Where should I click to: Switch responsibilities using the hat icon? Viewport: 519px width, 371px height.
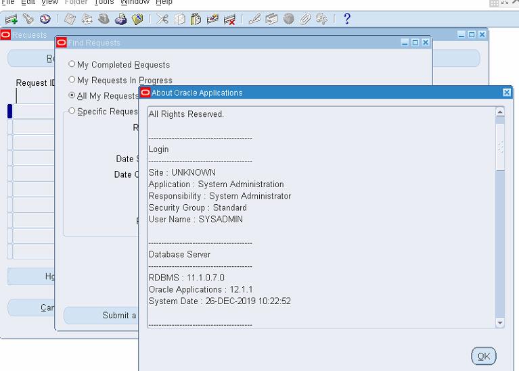pos(104,19)
